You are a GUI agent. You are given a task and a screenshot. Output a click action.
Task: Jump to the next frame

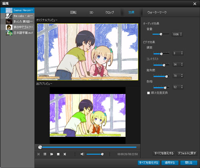coord(65,154)
